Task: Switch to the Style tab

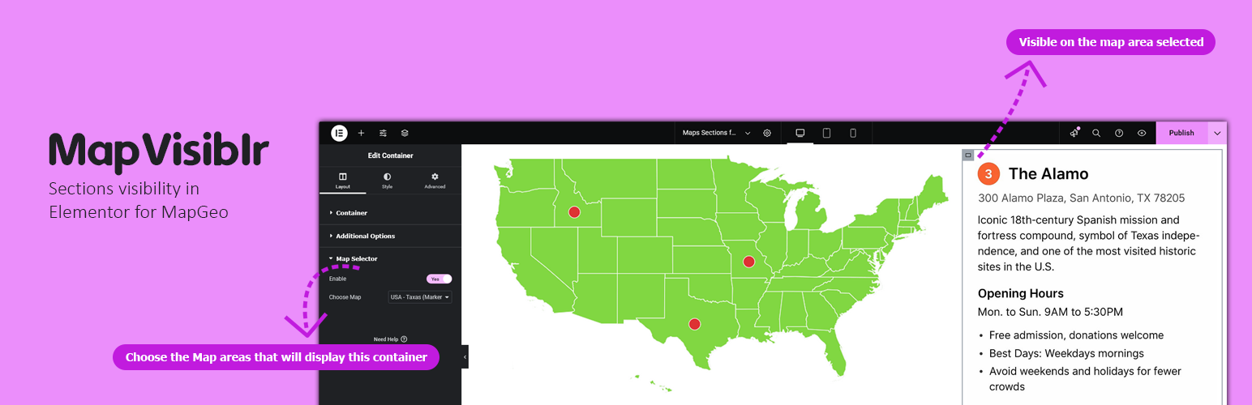Action: (x=387, y=181)
